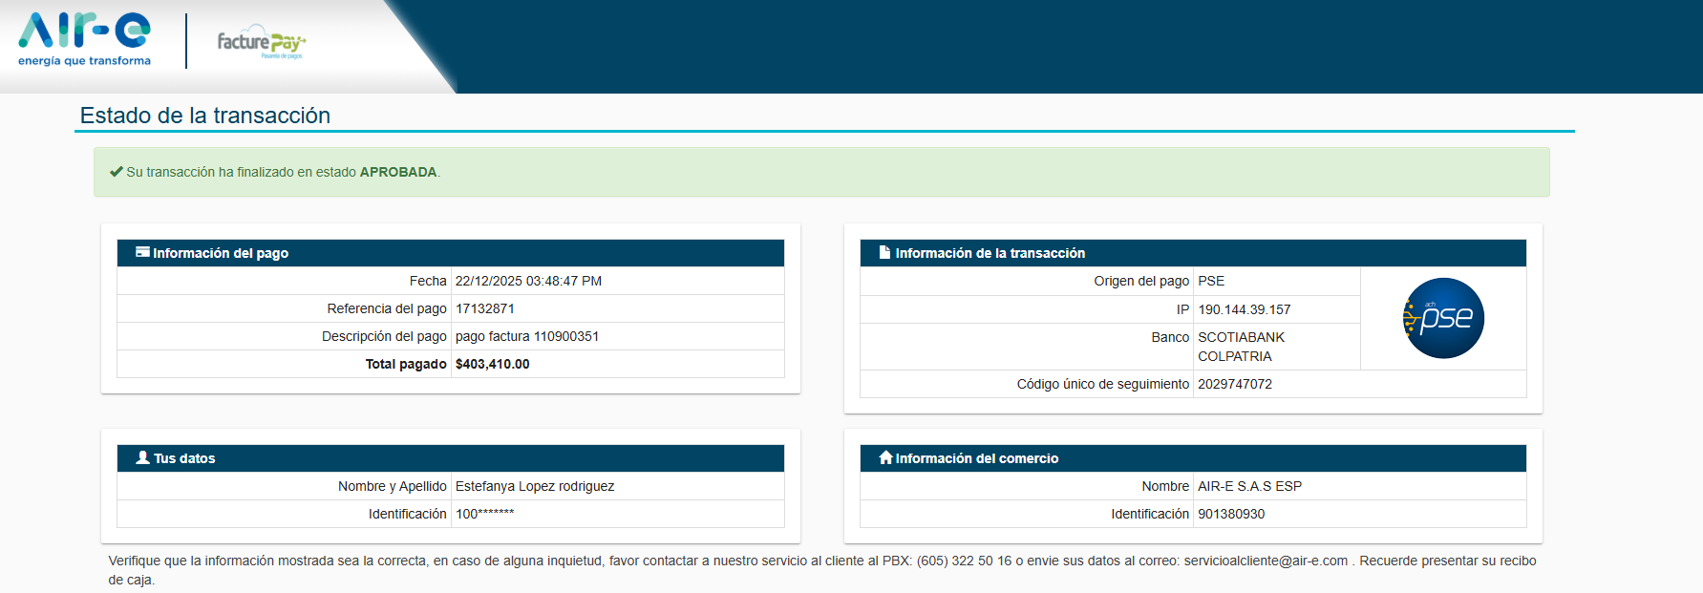Click the green approval checkmark icon
Viewport: 1703px width, 593px height.
(116, 172)
